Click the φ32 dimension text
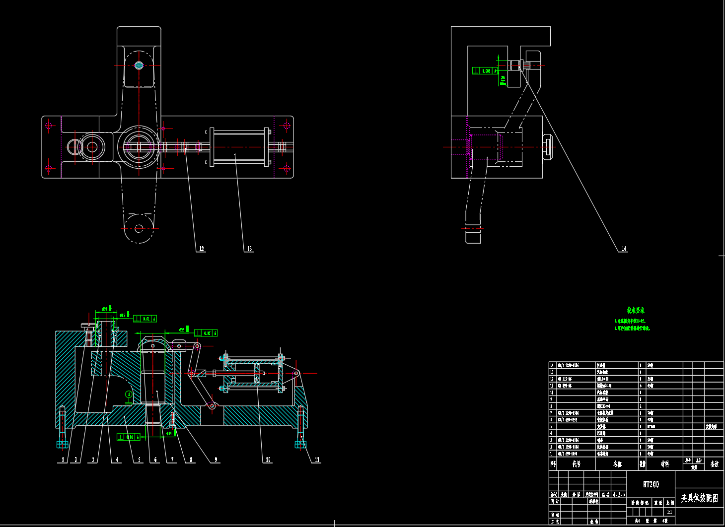Image resolution: width=725 pixels, height=527 pixels. pyautogui.click(x=105, y=309)
